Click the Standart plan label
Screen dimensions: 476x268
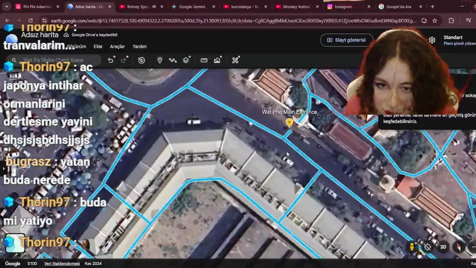pyautogui.click(x=453, y=37)
